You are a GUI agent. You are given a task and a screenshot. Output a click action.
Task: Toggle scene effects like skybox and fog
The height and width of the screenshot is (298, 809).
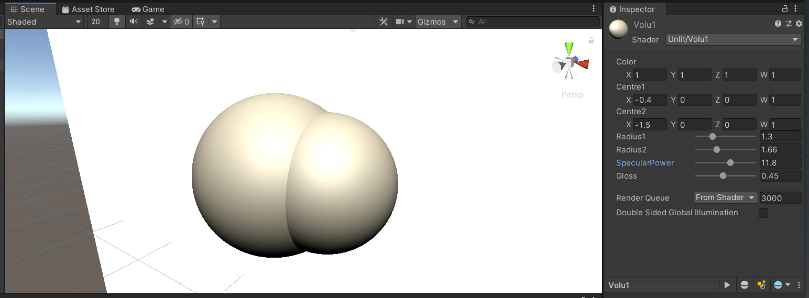pyautogui.click(x=150, y=22)
